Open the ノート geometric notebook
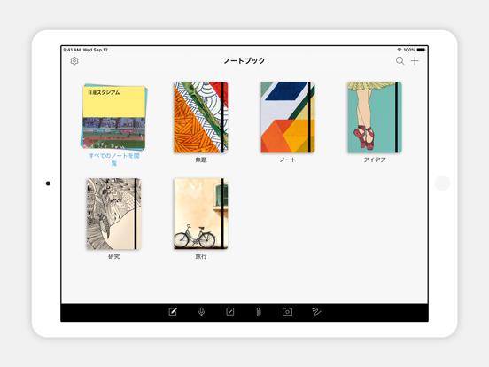 [x=288, y=117]
